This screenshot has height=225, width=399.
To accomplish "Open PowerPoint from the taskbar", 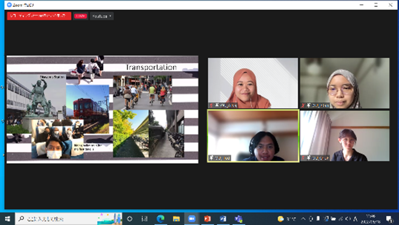I will pyautogui.click(x=207, y=219).
